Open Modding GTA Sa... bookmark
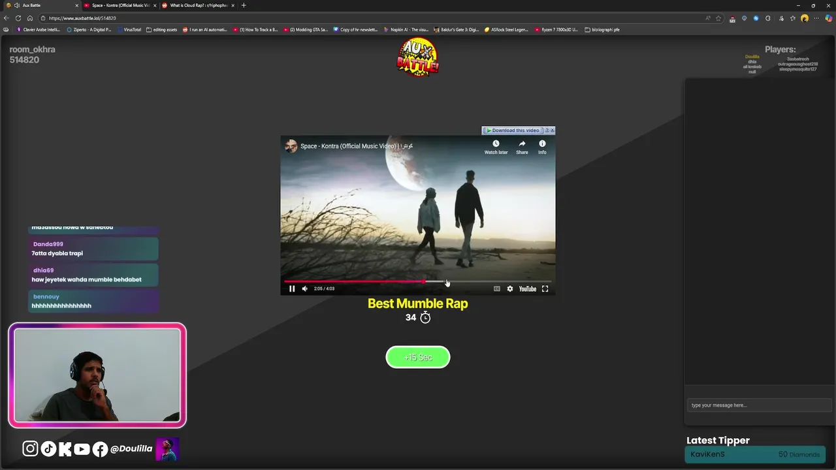Screen dimensions: 836x470 tap(306, 29)
